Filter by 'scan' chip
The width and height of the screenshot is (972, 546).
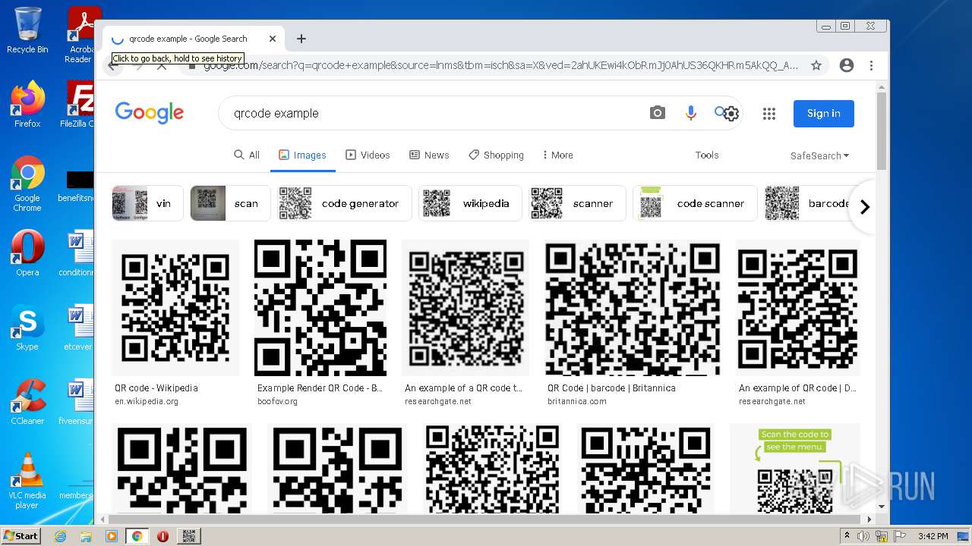click(229, 203)
